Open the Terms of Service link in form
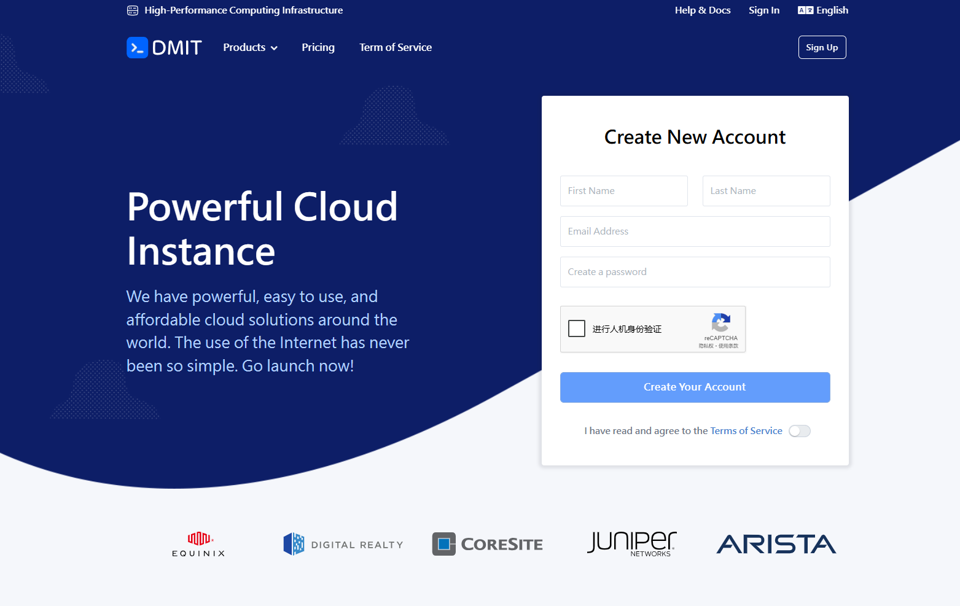The width and height of the screenshot is (960, 606). pyautogui.click(x=746, y=431)
